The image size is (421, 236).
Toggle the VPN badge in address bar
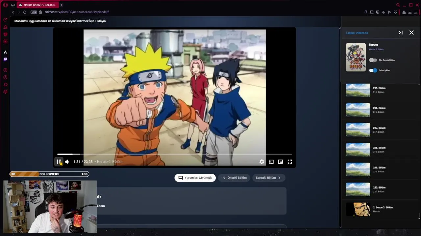34,12
